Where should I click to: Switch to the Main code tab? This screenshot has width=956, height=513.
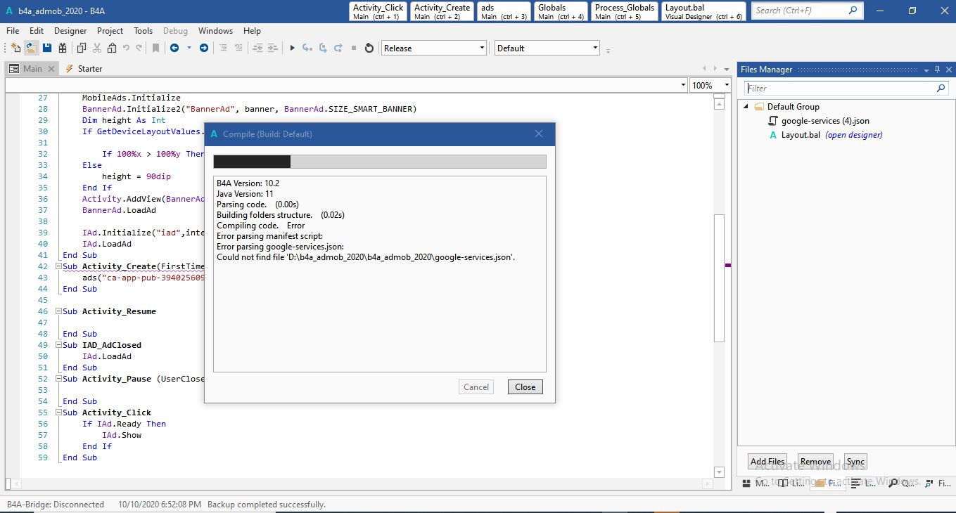[x=32, y=68]
